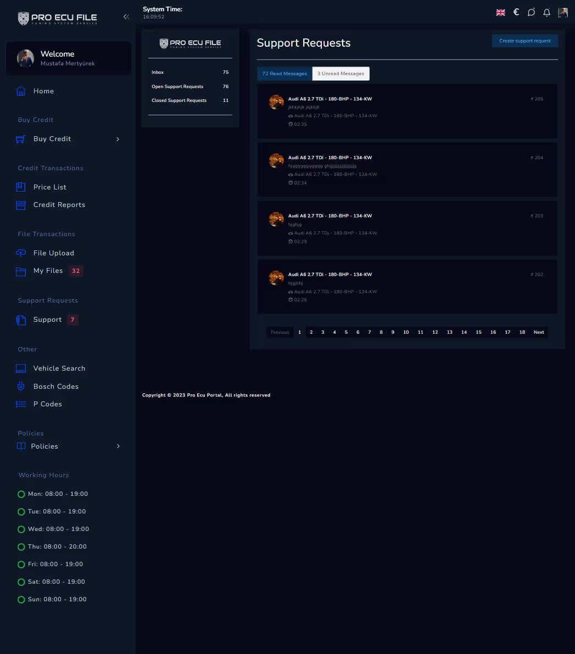
Task: Click the P Codes list icon
Action: tap(20, 404)
